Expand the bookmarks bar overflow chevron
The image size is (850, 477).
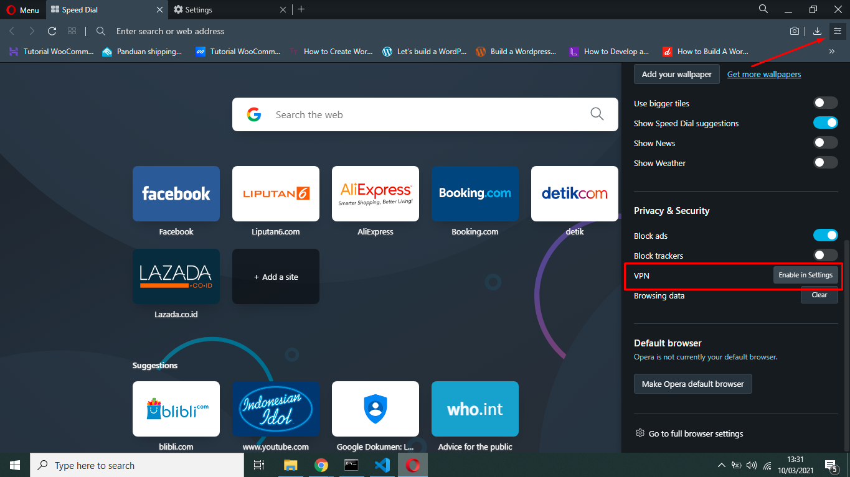point(832,52)
